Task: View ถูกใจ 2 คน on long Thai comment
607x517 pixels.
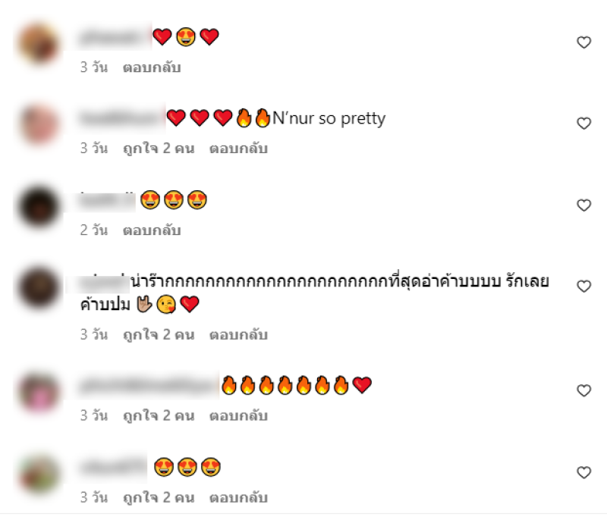Action: (159, 334)
